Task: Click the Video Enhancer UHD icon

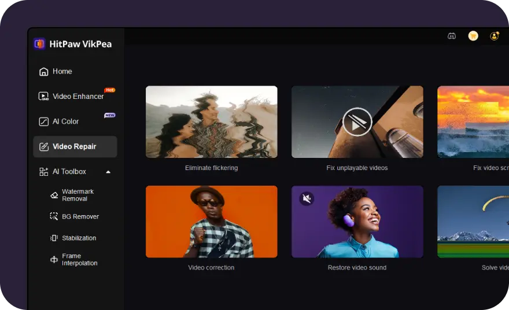Action: tap(43, 96)
